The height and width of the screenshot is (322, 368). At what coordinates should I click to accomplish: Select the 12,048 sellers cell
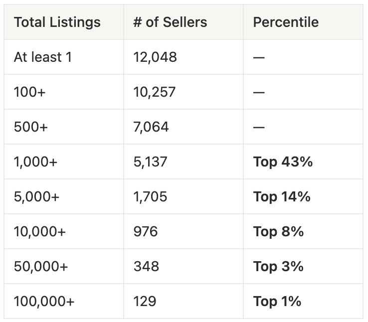(x=155, y=57)
